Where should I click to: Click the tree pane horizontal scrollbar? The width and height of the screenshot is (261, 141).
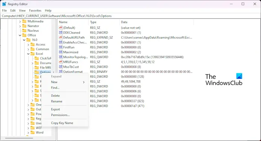coord(19,138)
